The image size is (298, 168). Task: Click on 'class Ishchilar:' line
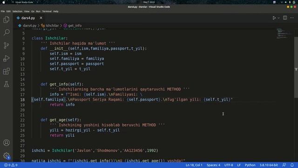pos(50,38)
